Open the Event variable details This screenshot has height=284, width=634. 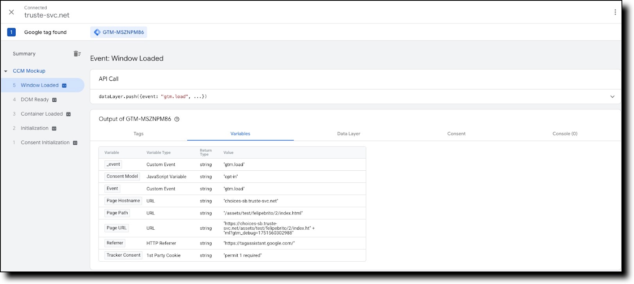pyautogui.click(x=112, y=189)
